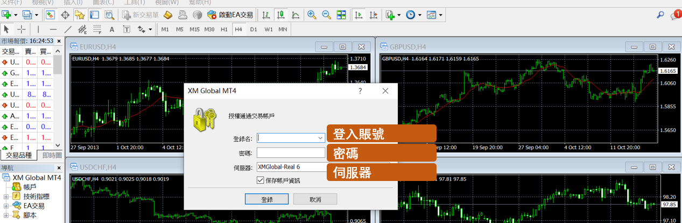The image size is (682, 223).
Task: Select the text label T tool
Action: click(126, 29)
